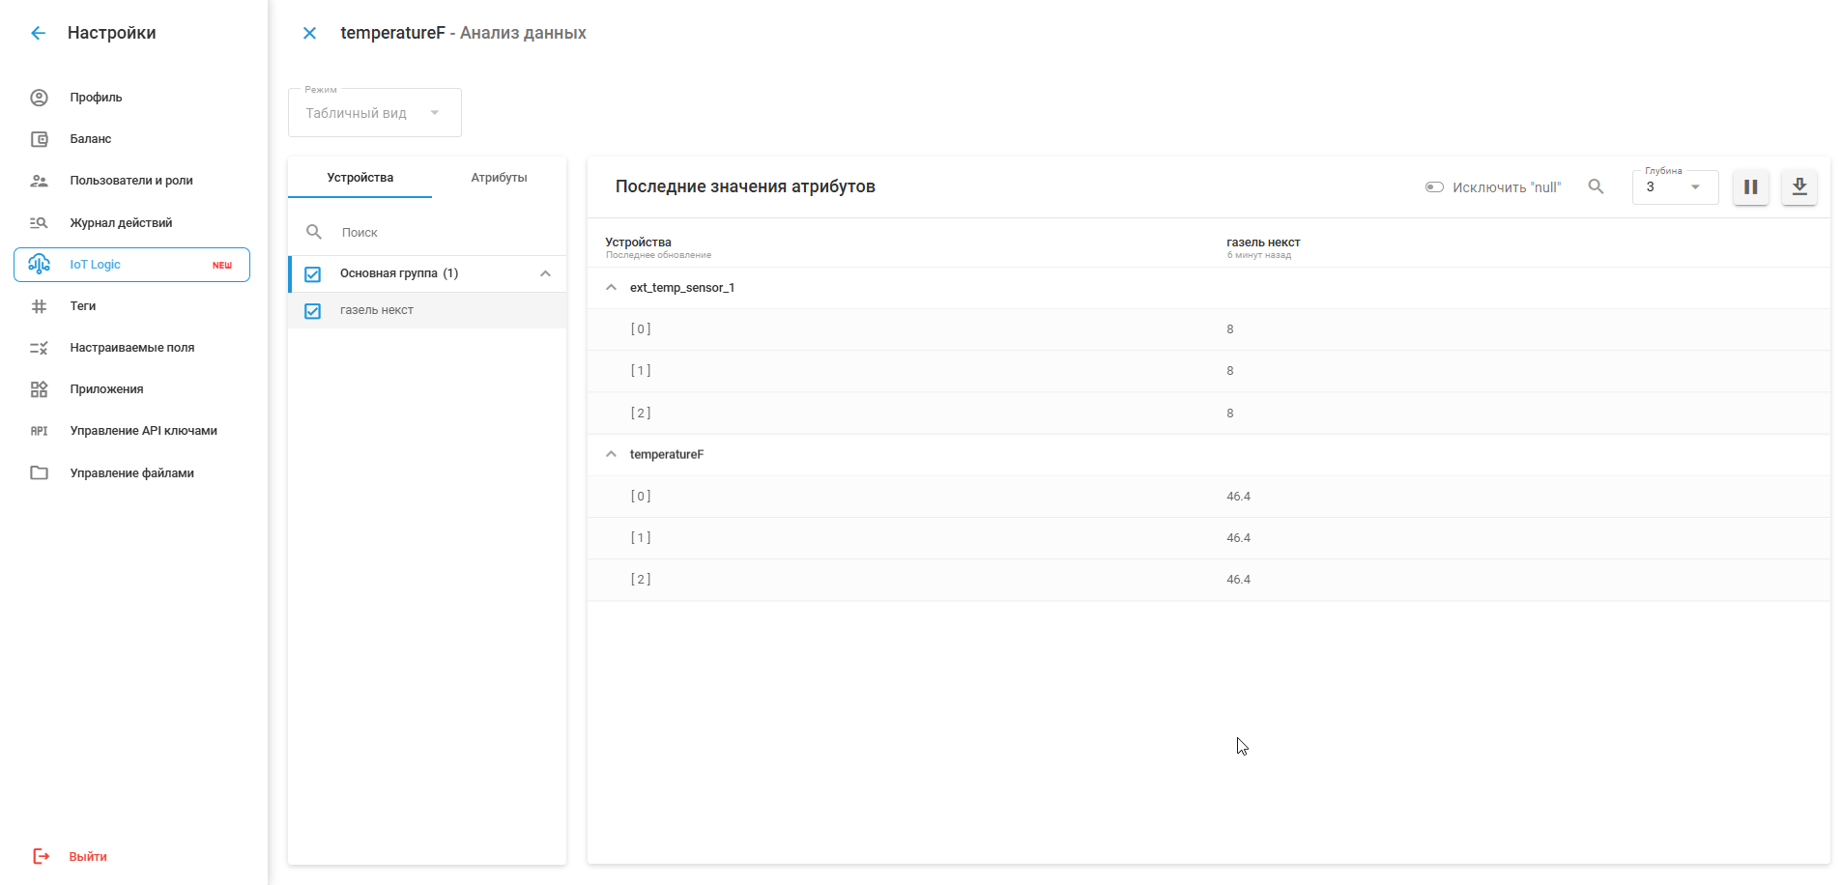Open Управление файлами section

(131, 473)
